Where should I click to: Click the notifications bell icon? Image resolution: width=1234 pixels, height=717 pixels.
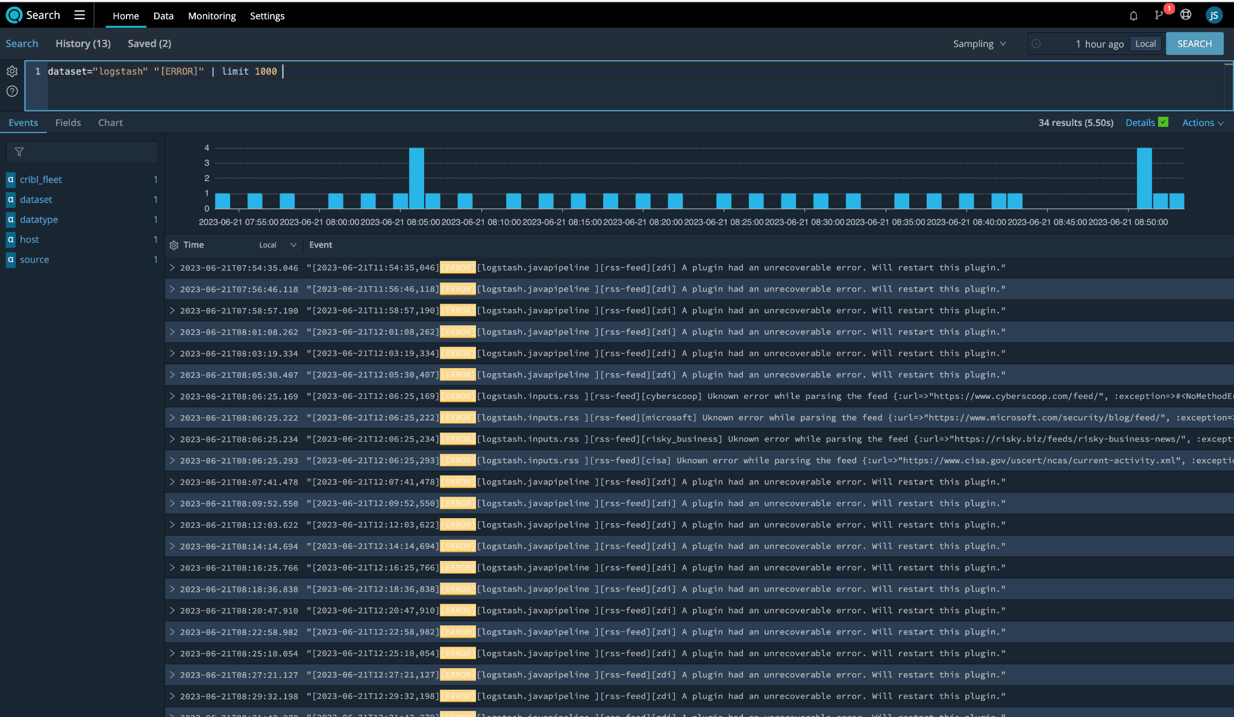point(1133,16)
